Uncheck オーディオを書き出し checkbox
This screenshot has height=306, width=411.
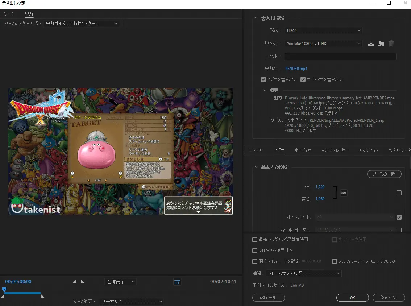point(303,79)
